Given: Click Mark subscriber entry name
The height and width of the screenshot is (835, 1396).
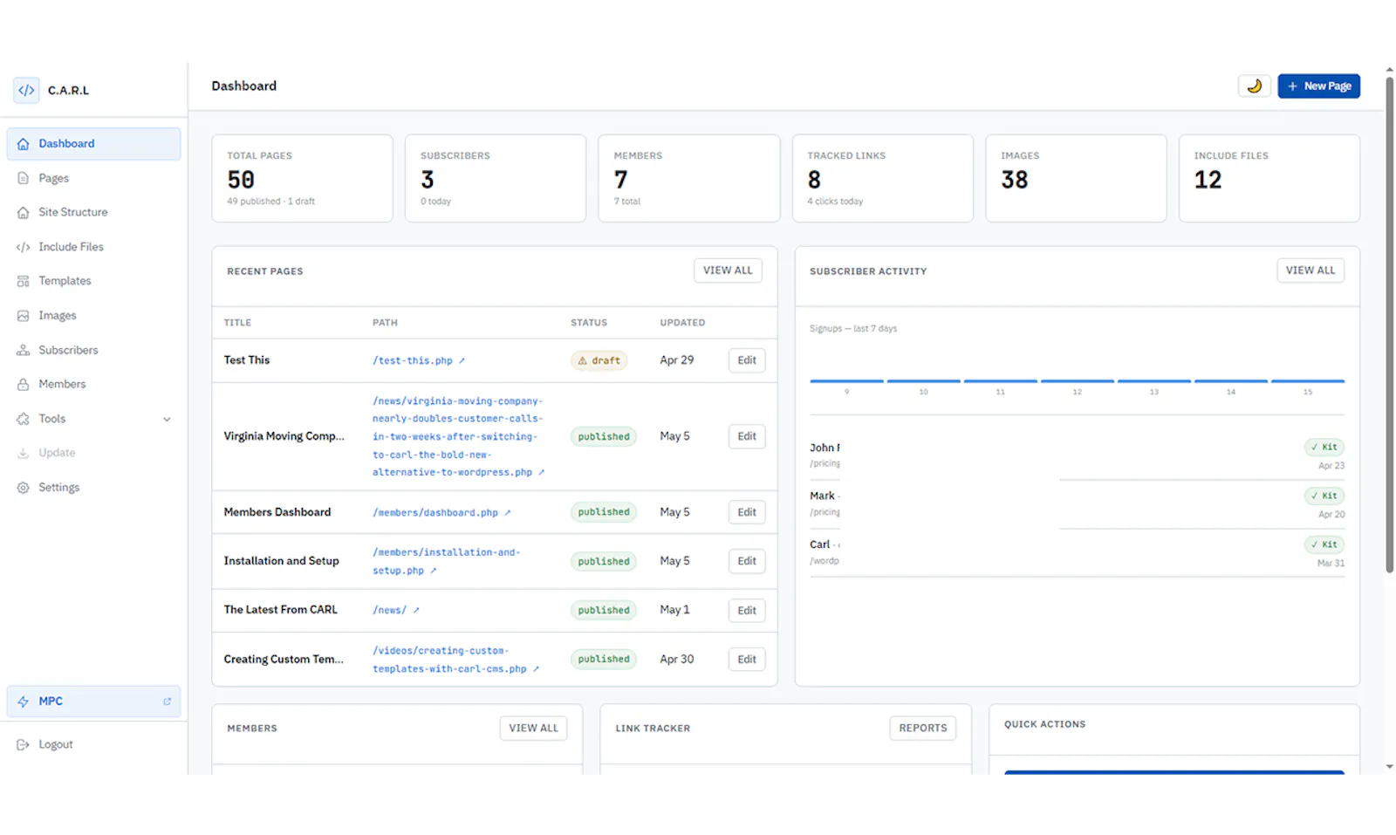Looking at the screenshot, I should click(825, 496).
